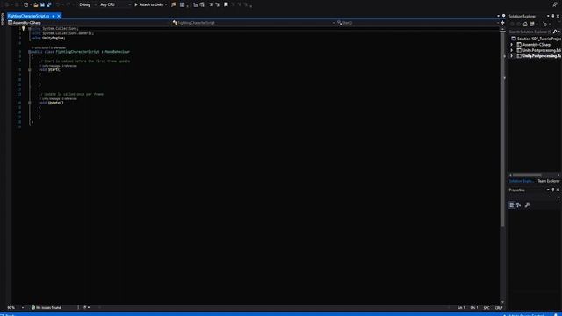This screenshot has width=562, height=316.
Task: Open the FightingCharacterScript type navigation dropdown
Action: point(254,23)
